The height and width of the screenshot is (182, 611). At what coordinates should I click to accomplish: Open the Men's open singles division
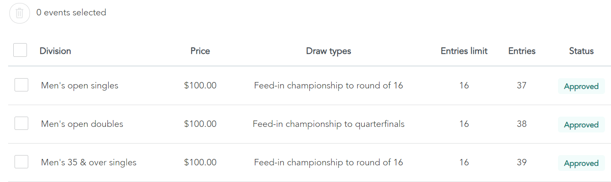pyautogui.click(x=80, y=85)
